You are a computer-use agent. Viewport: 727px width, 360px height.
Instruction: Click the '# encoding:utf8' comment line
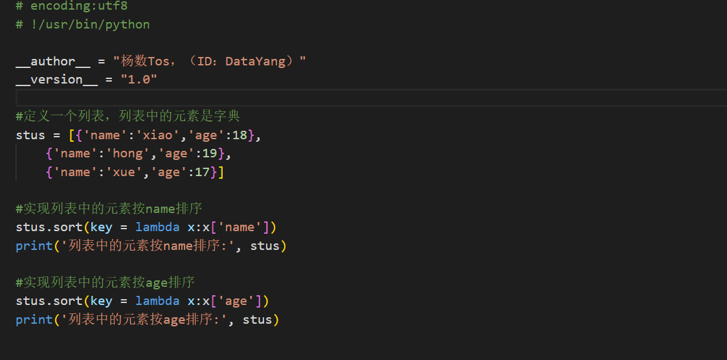pyautogui.click(x=72, y=6)
